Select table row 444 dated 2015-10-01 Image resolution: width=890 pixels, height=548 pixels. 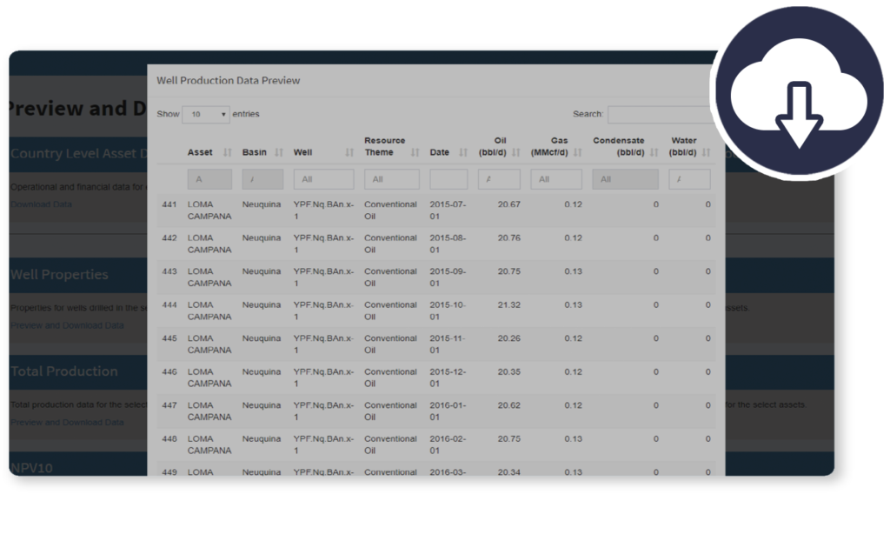tap(435, 311)
